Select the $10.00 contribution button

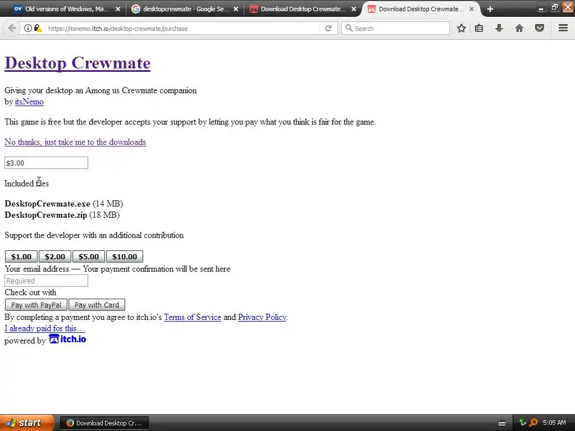(x=125, y=256)
